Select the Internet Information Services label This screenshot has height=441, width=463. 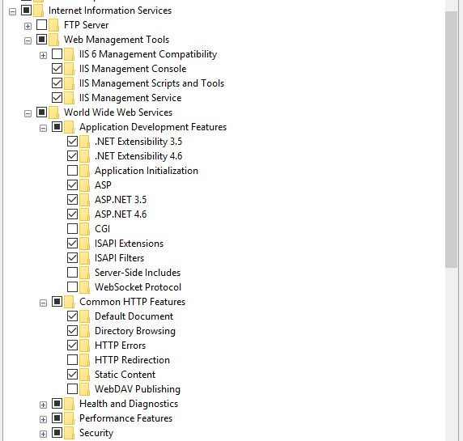pos(110,11)
